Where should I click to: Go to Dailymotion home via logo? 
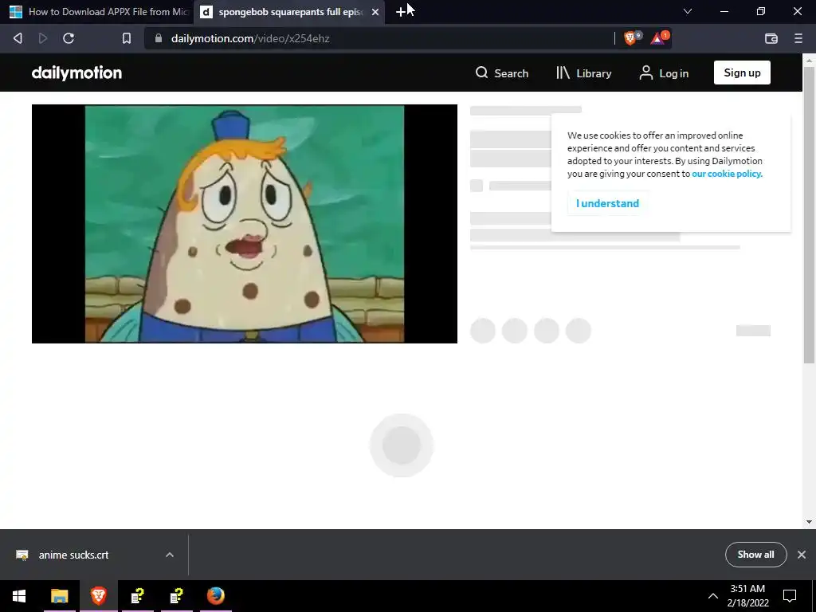[77, 73]
